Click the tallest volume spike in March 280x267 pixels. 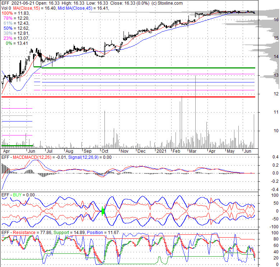(196, 112)
